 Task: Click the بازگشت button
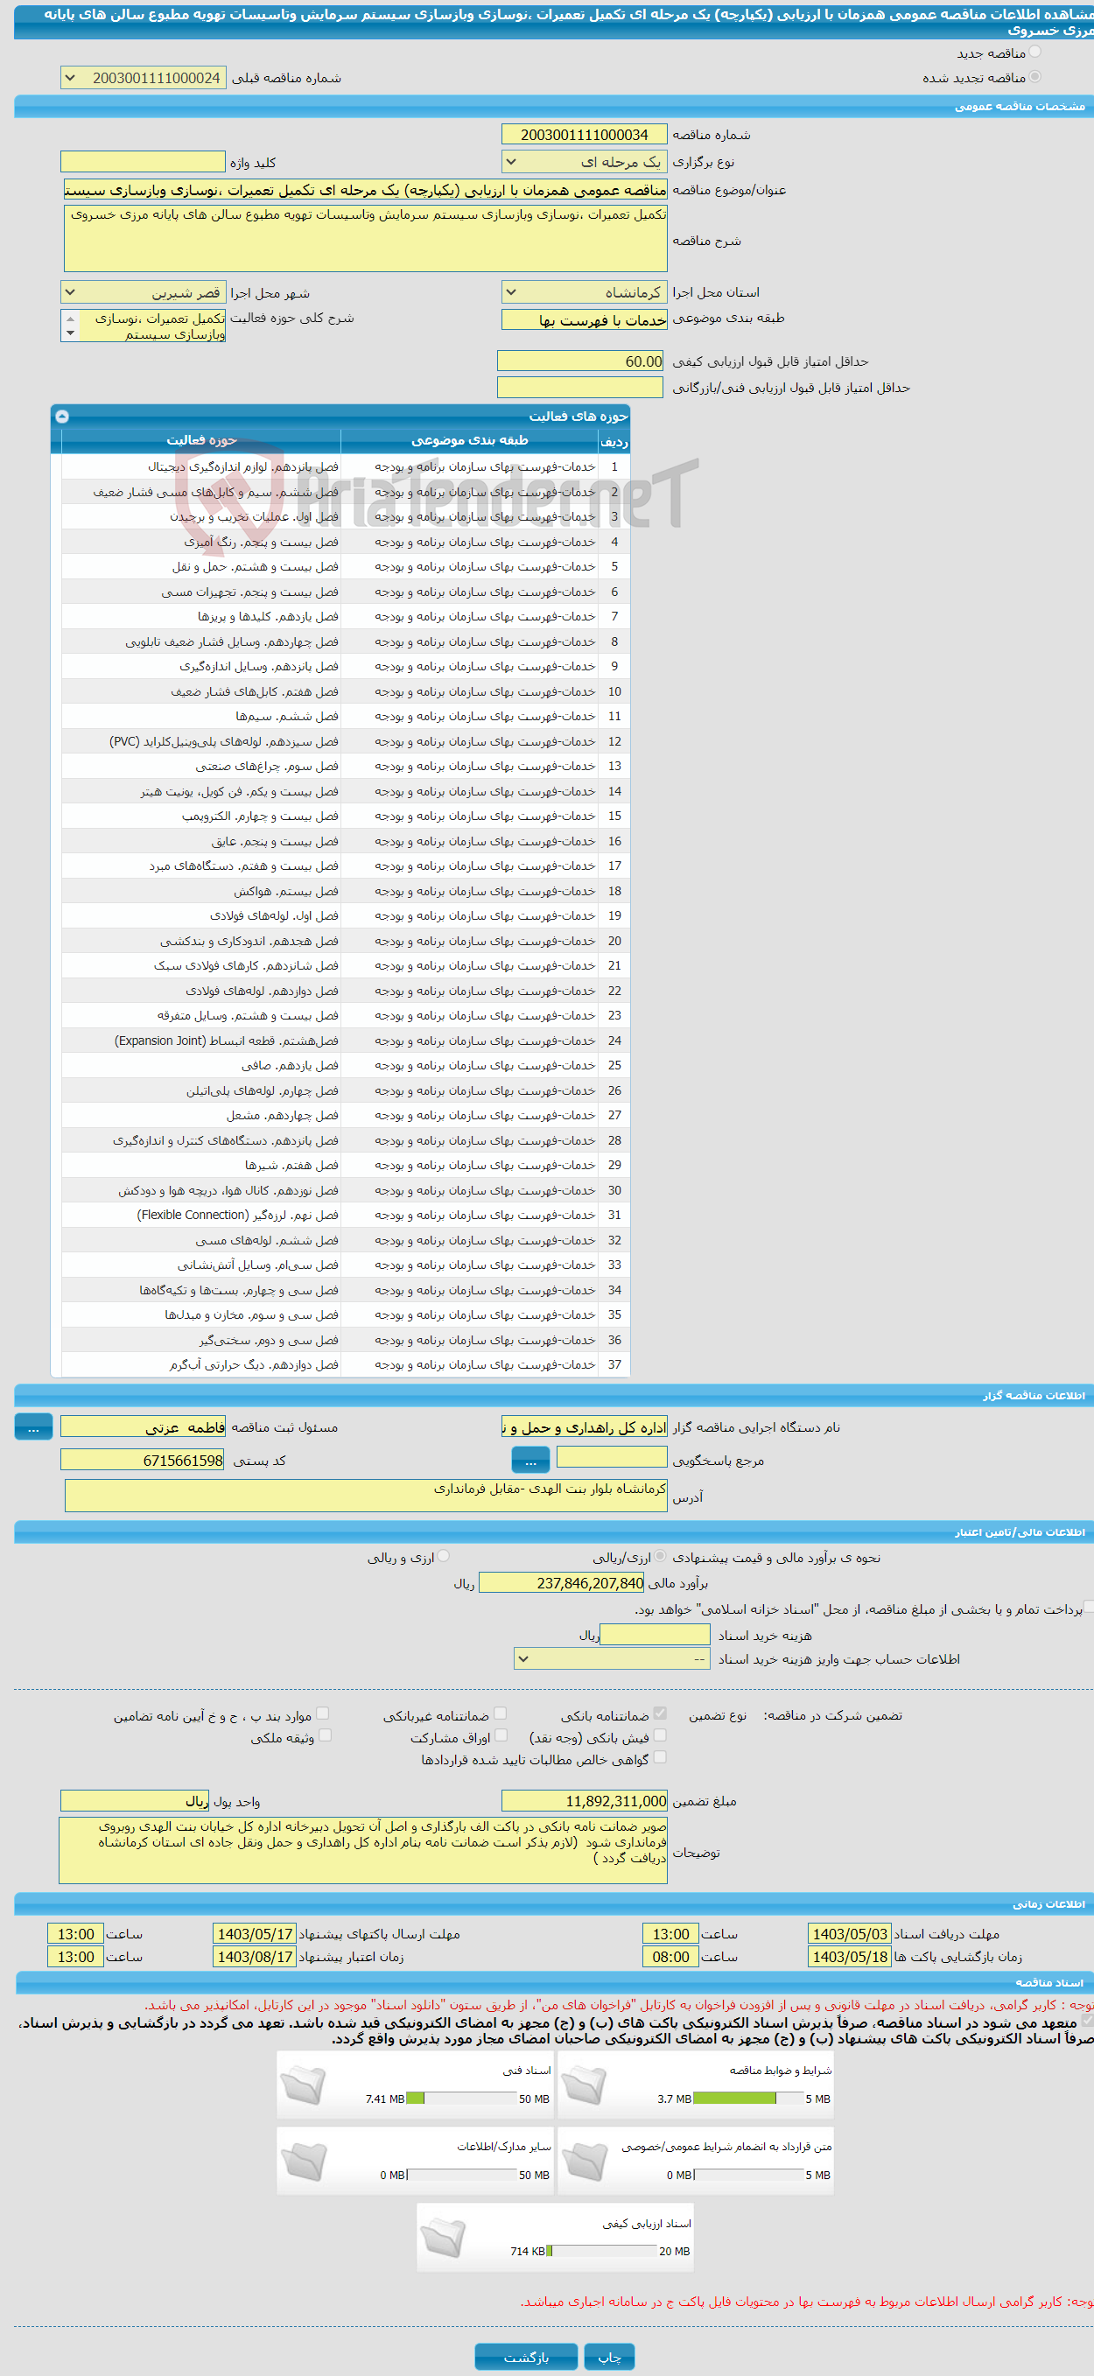526,2357
